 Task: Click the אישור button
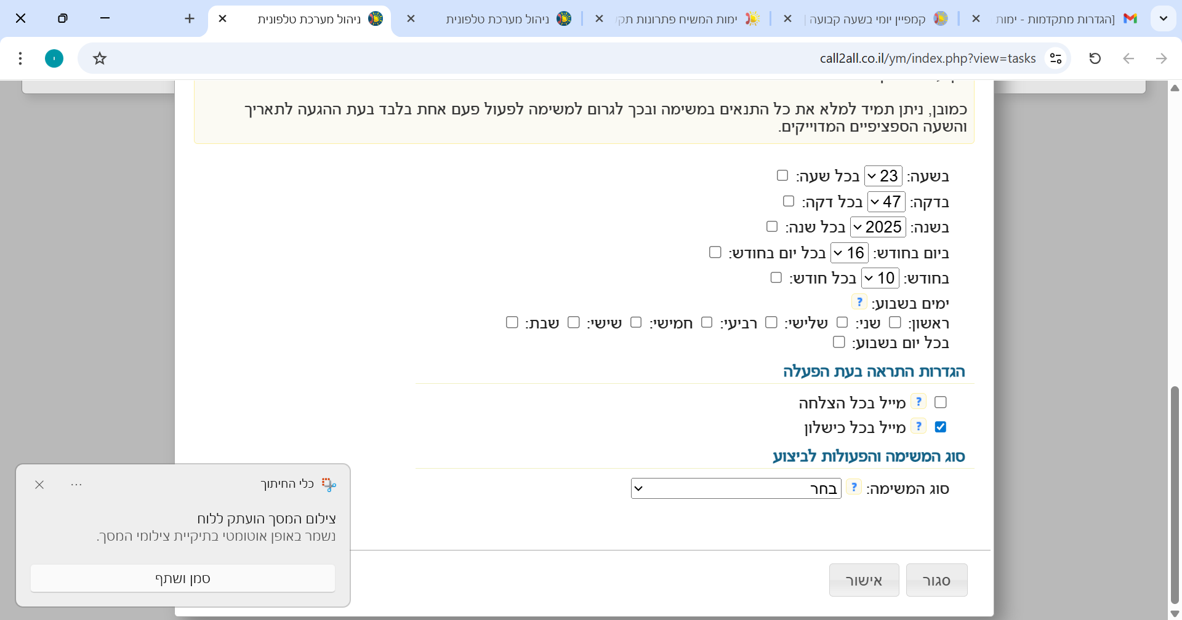864,580
